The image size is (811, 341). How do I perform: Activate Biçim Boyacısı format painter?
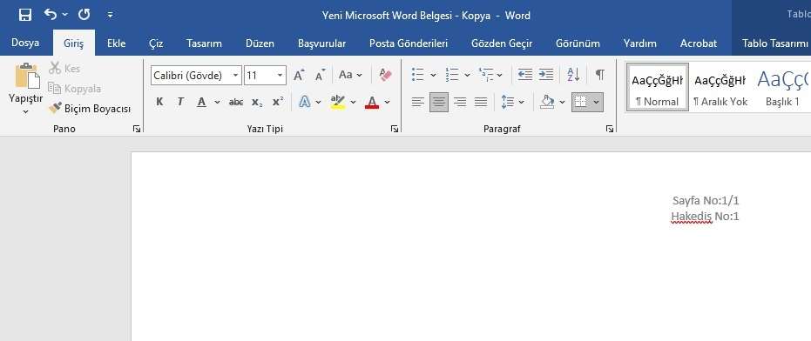(x=90, y=109)
